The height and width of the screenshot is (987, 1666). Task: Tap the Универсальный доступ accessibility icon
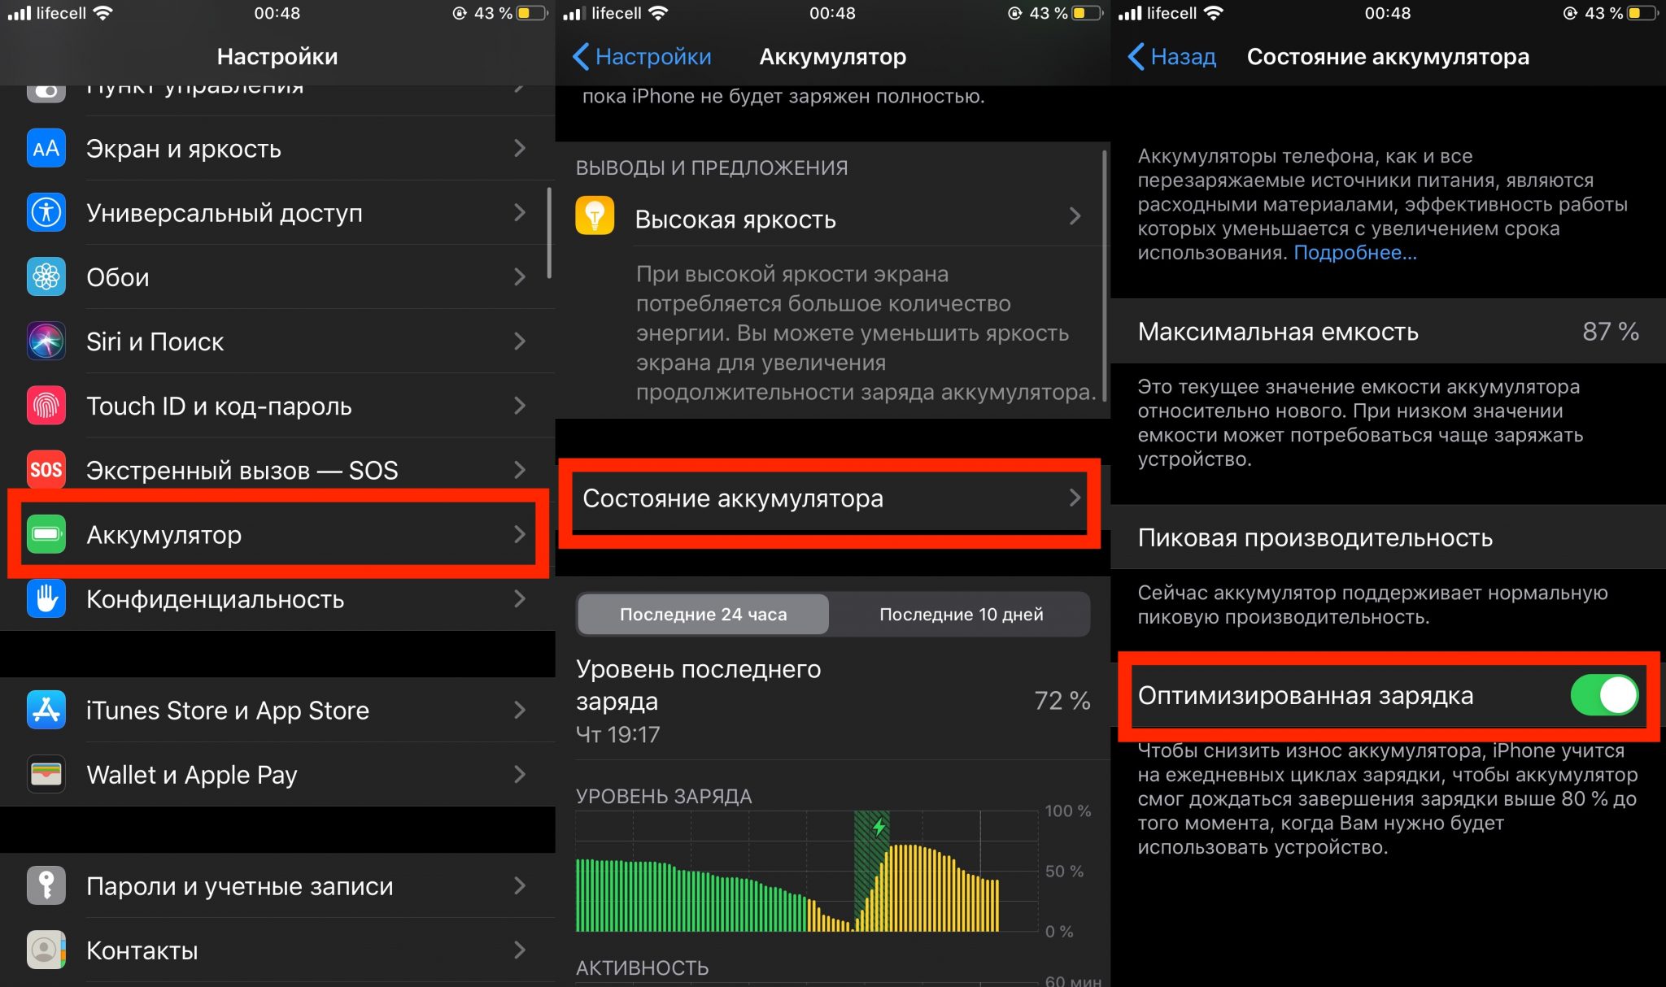(x=46, y=213)
